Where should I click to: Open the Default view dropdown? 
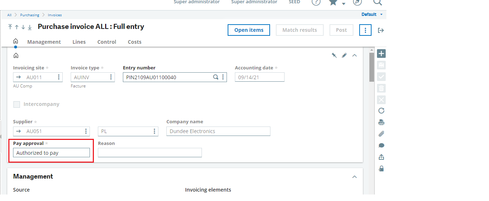[x=372, y=14]
